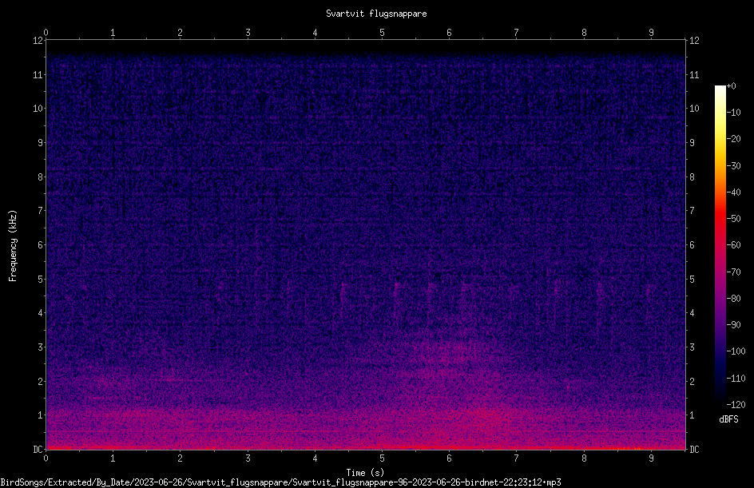Click '5' on the left frequency axis
Viewport: 754px width, 488px height.
40,279
